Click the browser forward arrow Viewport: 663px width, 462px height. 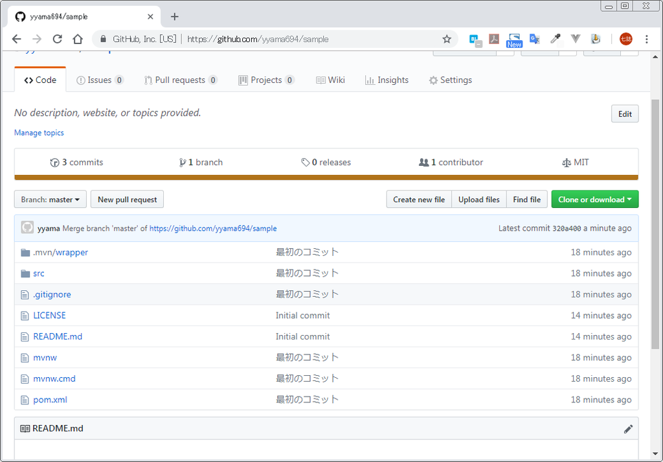37,40
